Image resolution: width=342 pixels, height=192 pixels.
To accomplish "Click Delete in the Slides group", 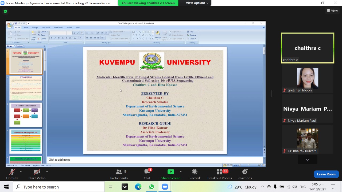I will click(x=42, y=39).
